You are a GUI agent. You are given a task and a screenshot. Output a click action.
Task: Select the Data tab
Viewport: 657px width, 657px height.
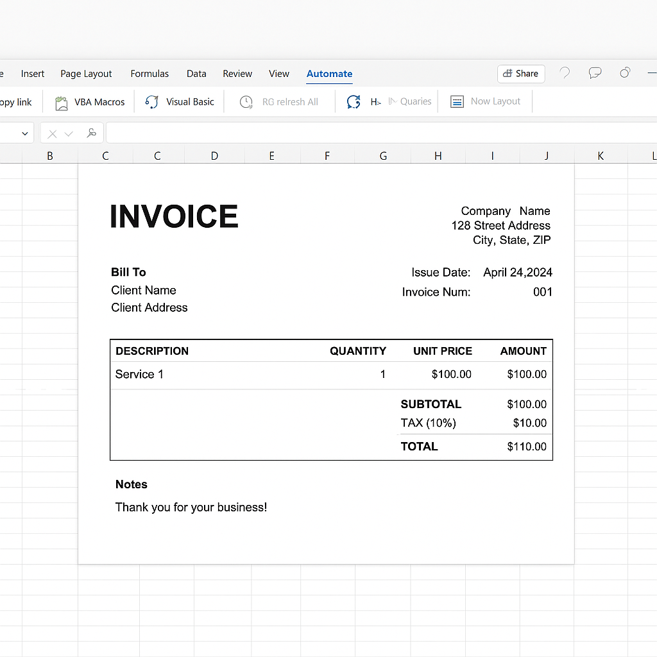[x=196, y=74]
